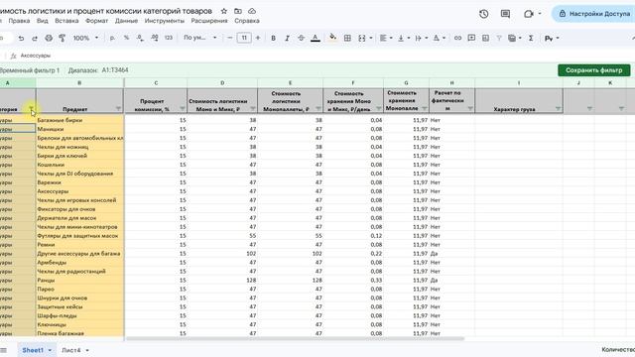Screen dimensions: 635x357
Task: Redo the last undone action
Action: 35,38
